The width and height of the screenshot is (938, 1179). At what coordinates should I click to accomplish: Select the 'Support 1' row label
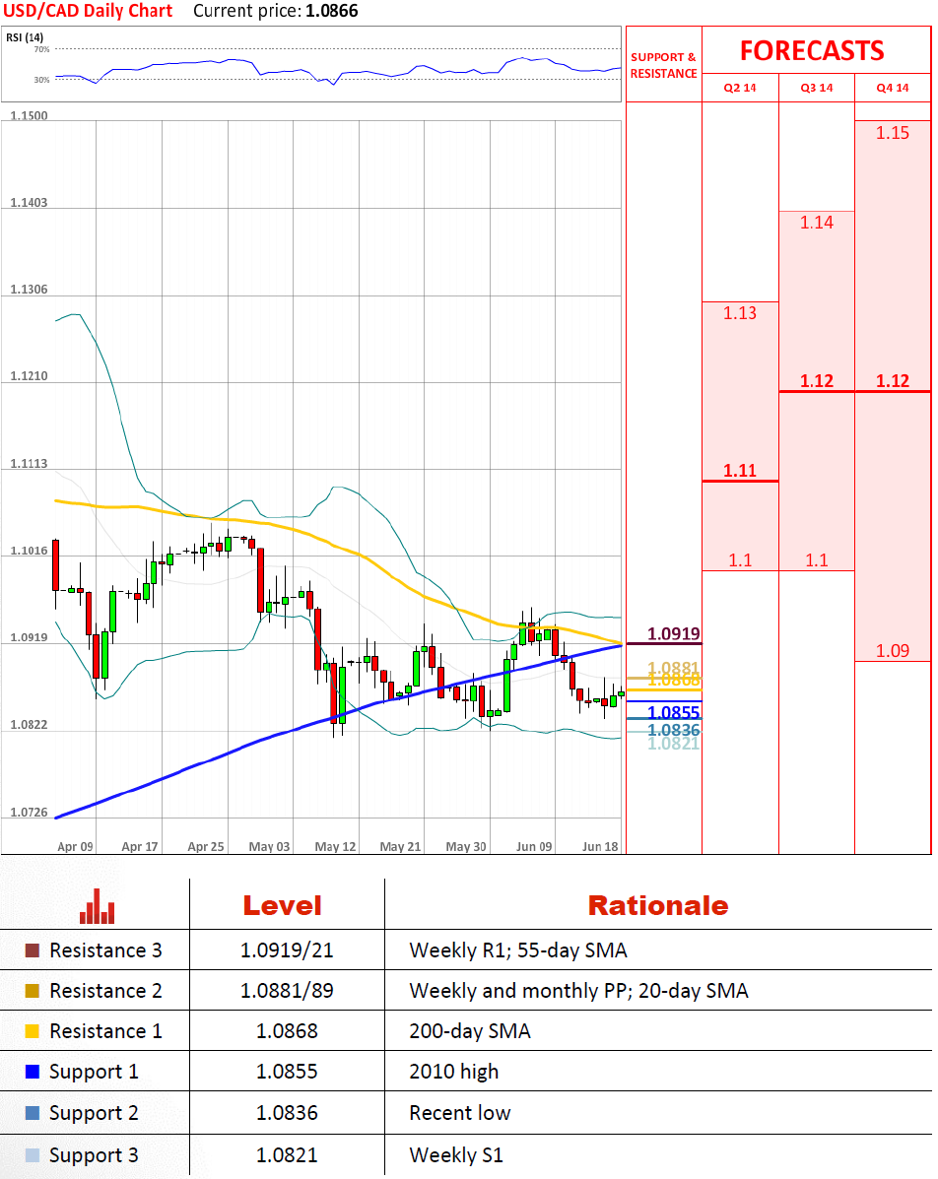(x=94, y=1073)
